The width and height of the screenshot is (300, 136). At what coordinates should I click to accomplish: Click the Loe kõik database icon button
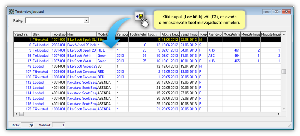pyautogui.click(x=140, y=17)
